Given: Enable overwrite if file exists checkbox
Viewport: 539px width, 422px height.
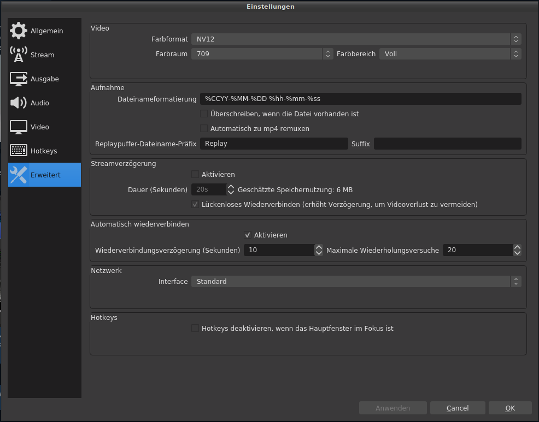Looking at the screenshot, I should (204, 114).
